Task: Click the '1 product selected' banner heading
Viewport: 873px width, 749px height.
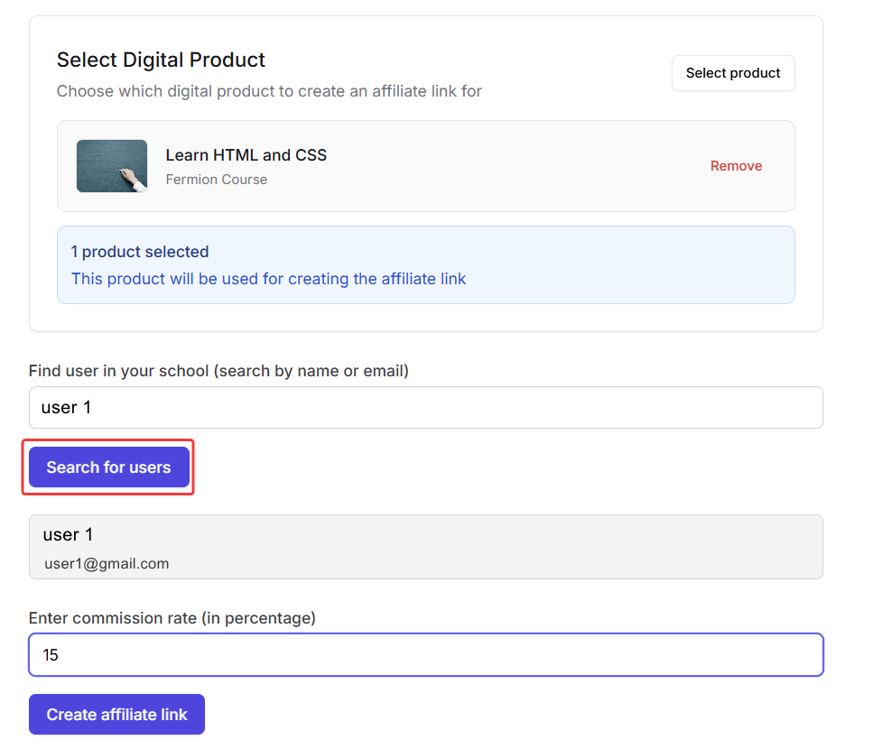Action: point(140,252)
